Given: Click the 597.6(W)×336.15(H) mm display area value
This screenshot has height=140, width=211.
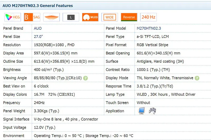Looking at the screenshot, I should coord(56,53).
